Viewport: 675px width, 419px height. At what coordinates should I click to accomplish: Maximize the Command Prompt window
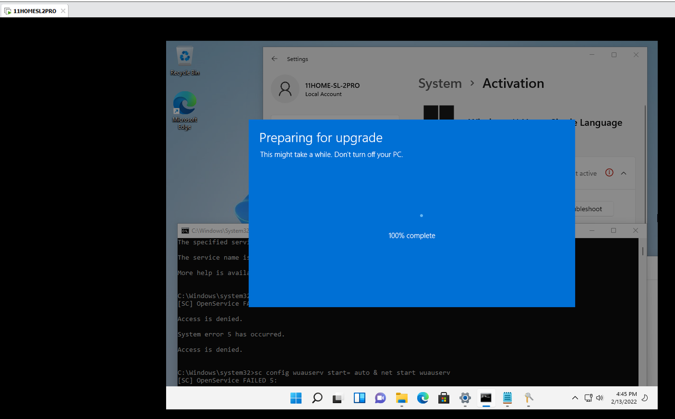tap(613, 230)
